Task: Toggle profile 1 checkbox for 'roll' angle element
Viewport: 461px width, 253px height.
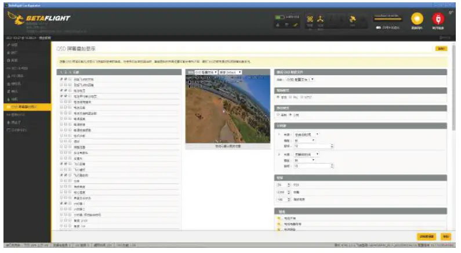Action: (x=61, y=226)
